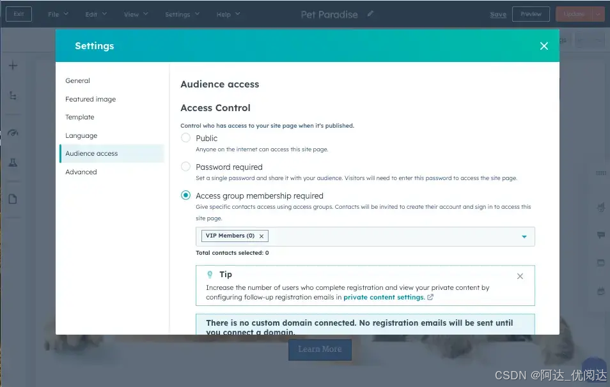Select the Public radio option
610x387 pixels.
tap(185, 137)
